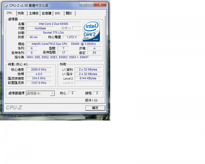Image resolution: width=205 pixels, height=164 pixels.
Task: Click the 延伸系列 value '6'
Action: point(32,53)
